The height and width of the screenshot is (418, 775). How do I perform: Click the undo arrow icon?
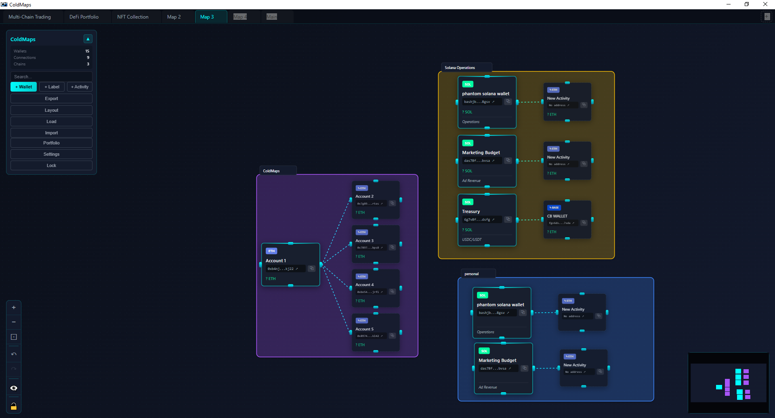(x=14, y=354)
